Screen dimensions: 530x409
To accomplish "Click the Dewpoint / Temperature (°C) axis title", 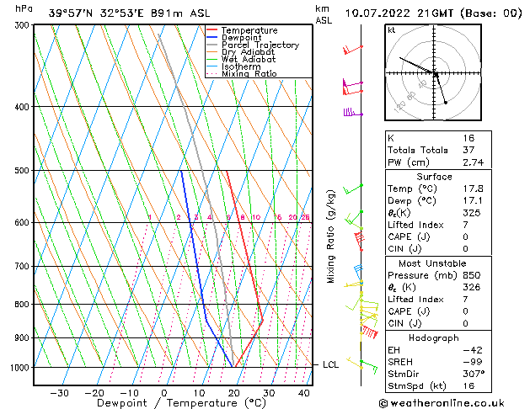I will tap(181, 403).
